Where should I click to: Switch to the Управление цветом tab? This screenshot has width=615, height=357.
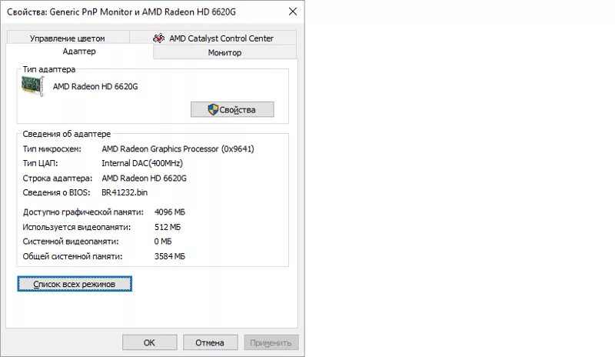(68, 38)
